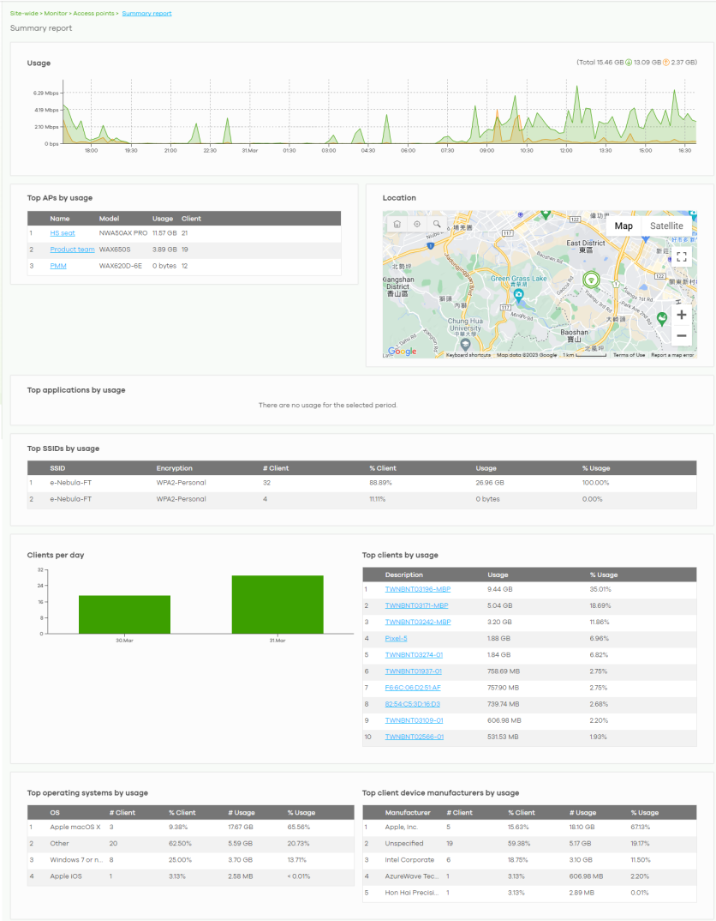The image size is (716, 921).
Task: Click the 31.Mar bar in Clients per day
Action: [277, 605]
